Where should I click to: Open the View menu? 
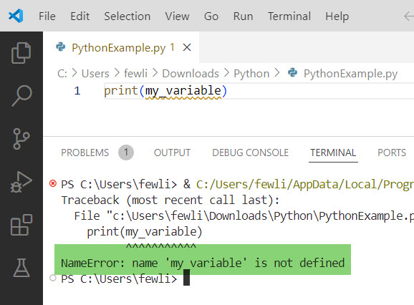point(177,16)
